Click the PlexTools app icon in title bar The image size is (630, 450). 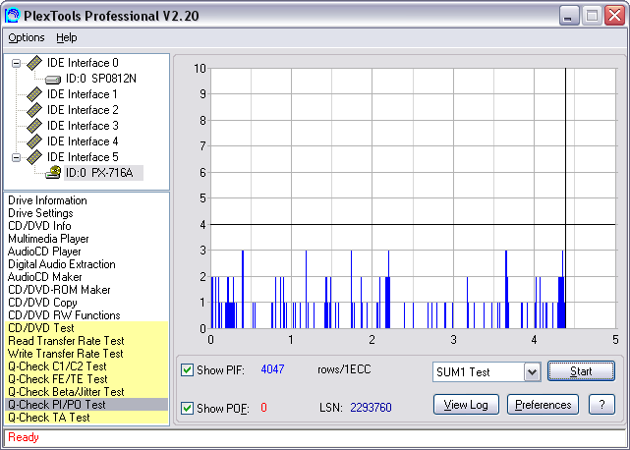(12, 16)
